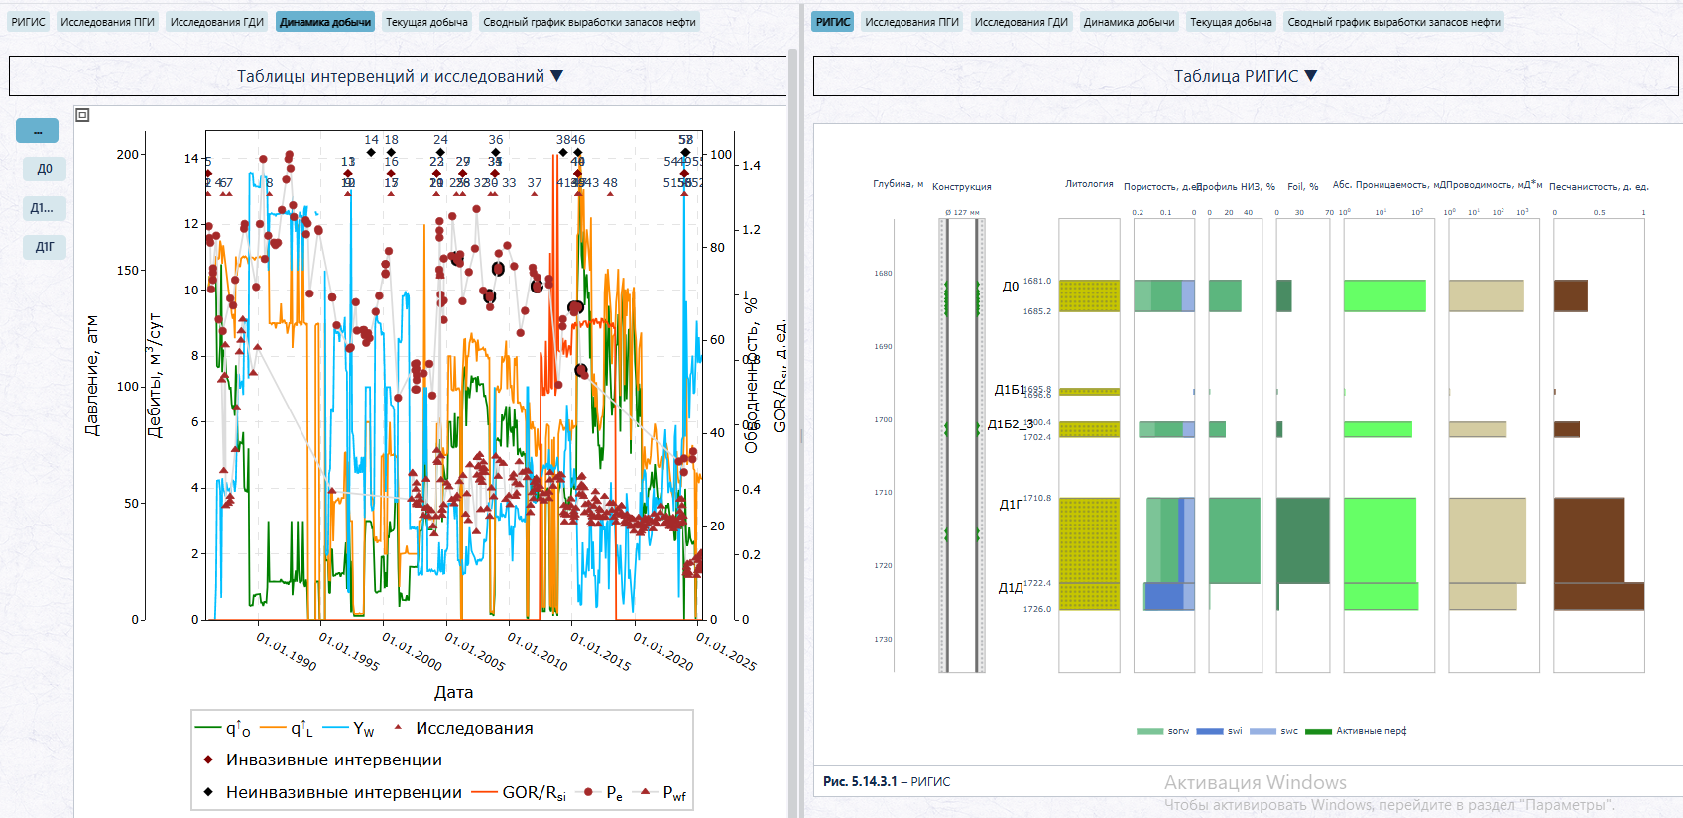1683x818 pixels.
Task: Click the P_e circle marker legend entry
Action: coord(598,793)
